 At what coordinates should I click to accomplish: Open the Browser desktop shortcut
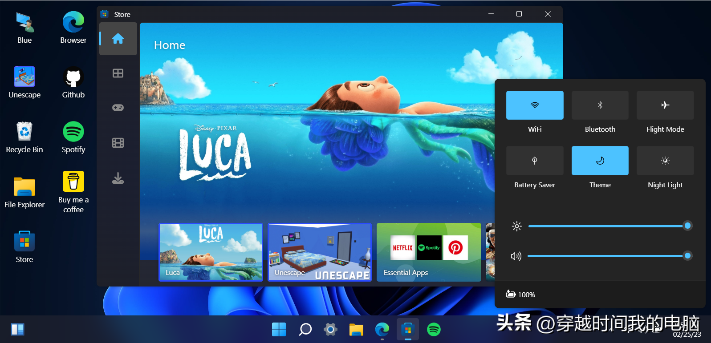coord(73,28)
